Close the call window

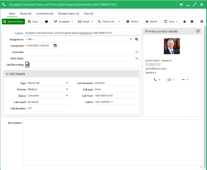tap(201, 4)
